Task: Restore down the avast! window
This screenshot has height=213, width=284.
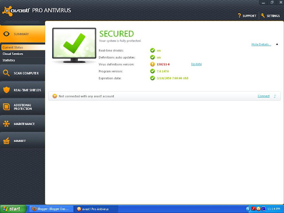Action: (x=272, y=3)
